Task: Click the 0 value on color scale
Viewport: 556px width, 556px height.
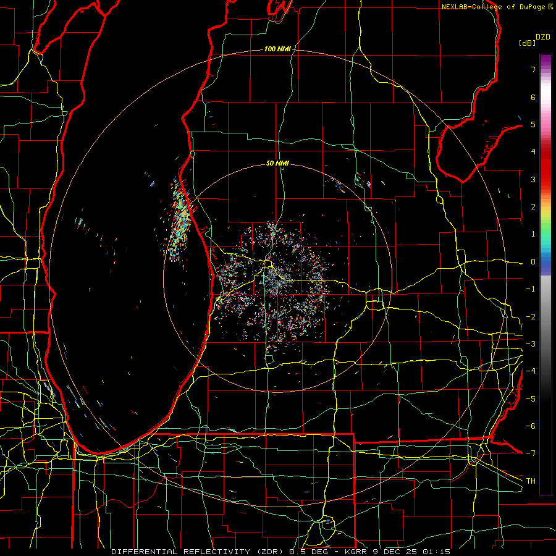Action: point(533,262)
